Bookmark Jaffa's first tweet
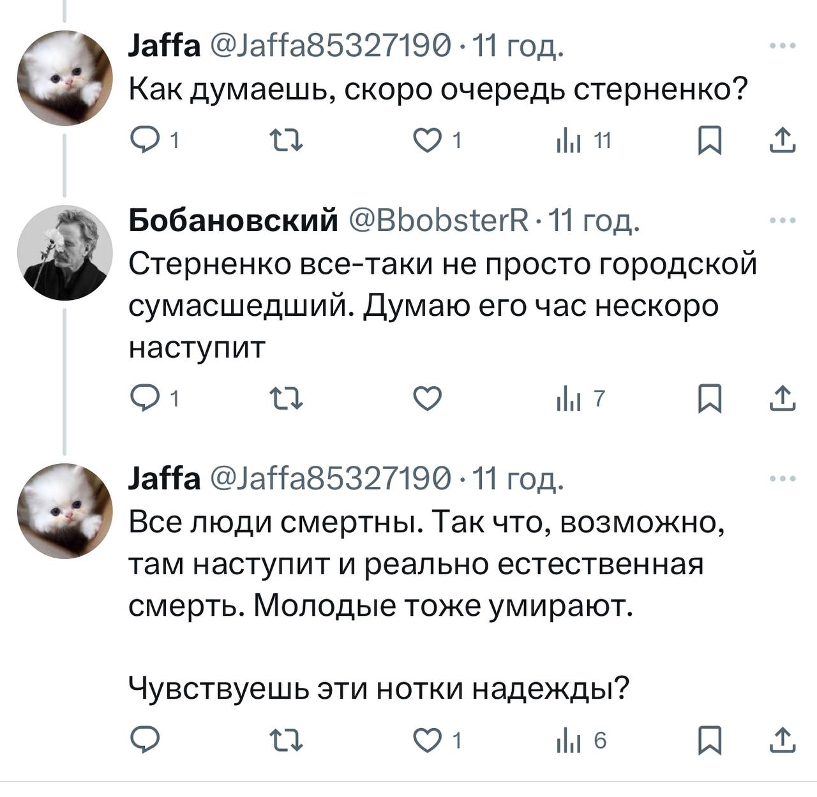Image resolution: width=817 pixels, height=797 pixels. point(709,140)
